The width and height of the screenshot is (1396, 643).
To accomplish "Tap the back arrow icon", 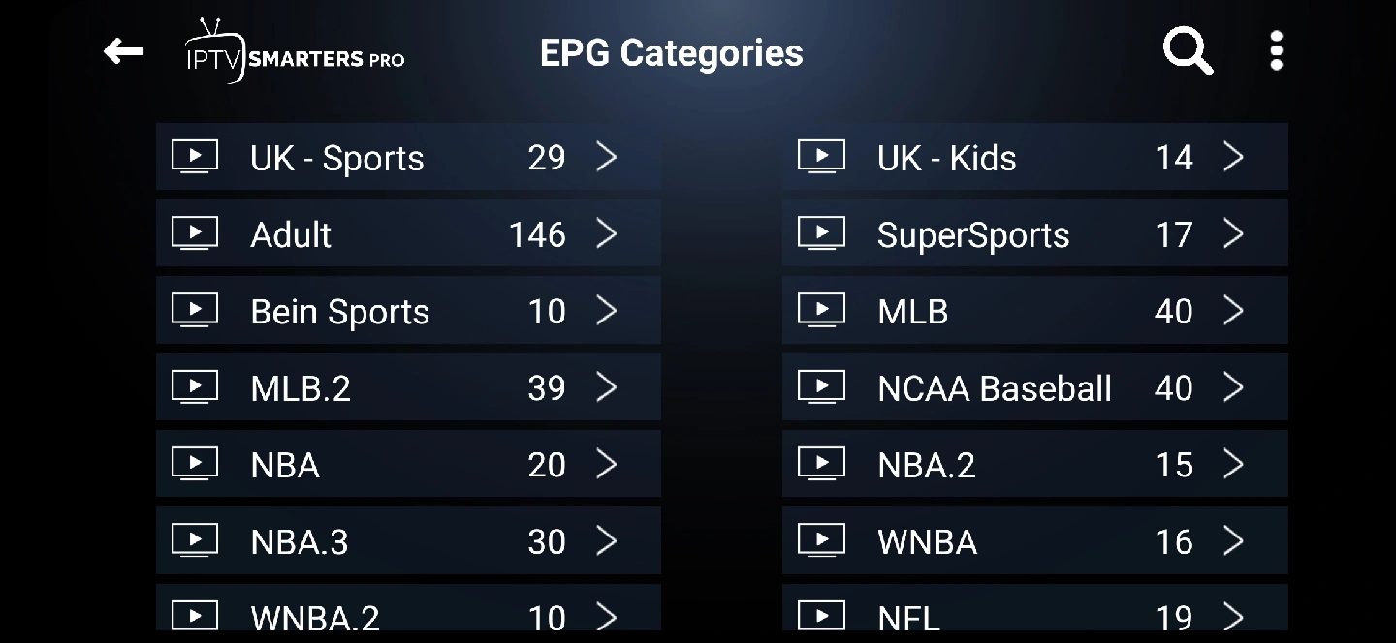I will click(124, 51).
